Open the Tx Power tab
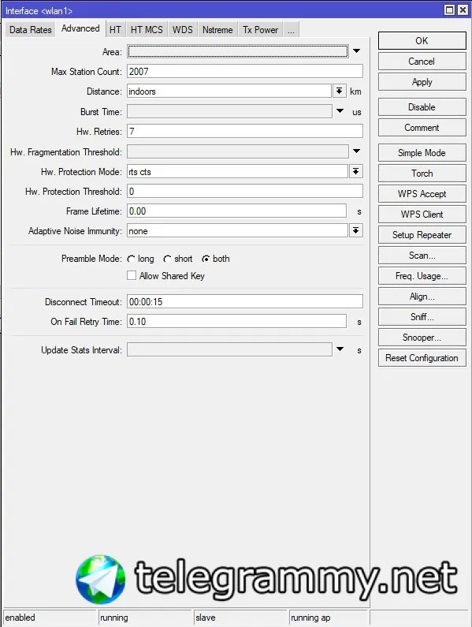The image size is (472, 627). point(261,30)
